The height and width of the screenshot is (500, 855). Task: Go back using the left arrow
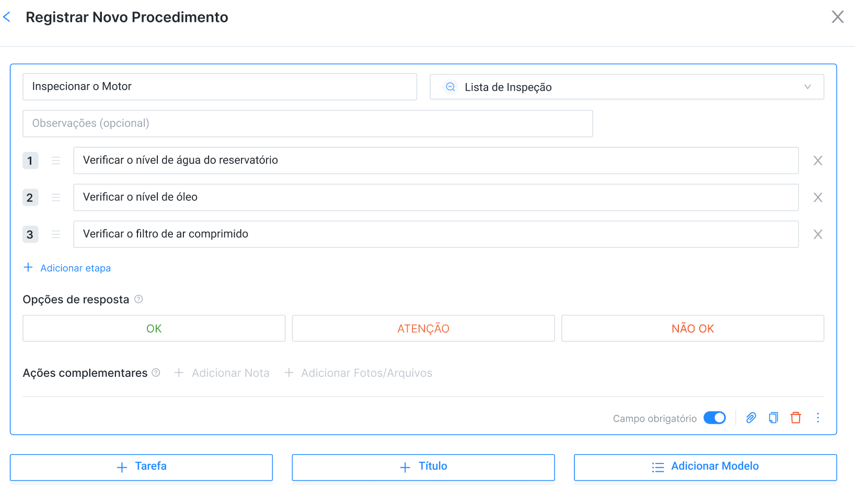(x=7, y=17)
